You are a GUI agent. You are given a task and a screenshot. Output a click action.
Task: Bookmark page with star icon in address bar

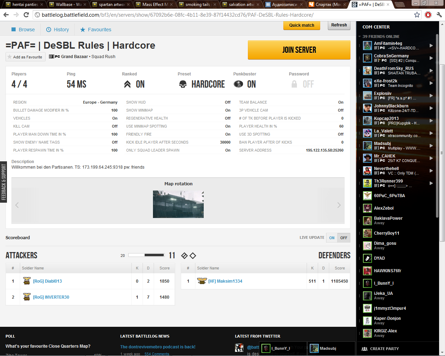coord(417,15)
